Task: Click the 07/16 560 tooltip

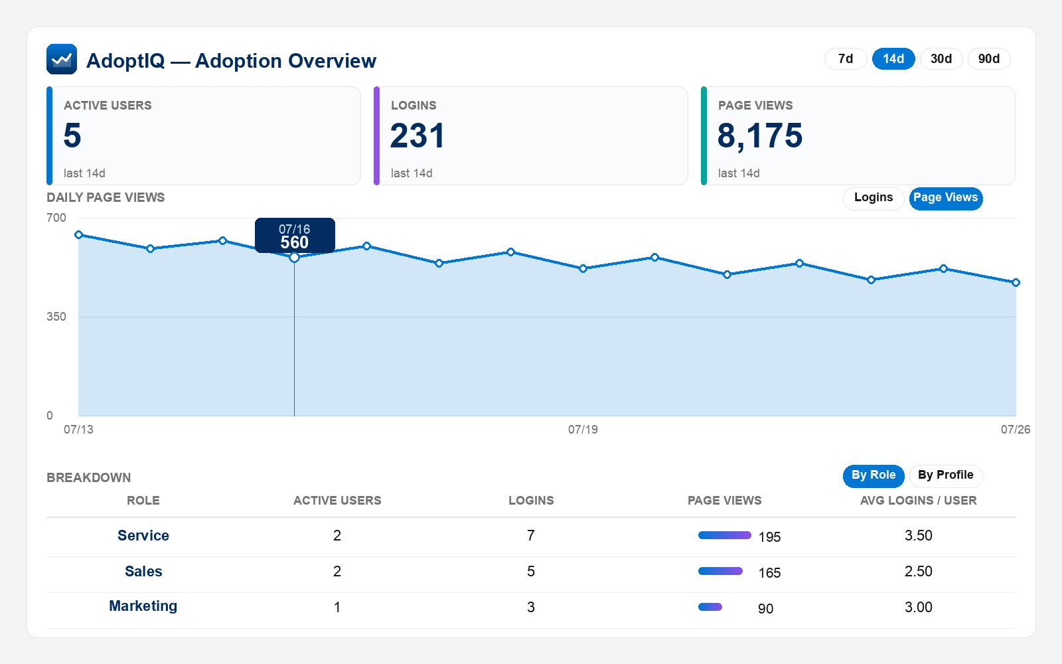Action: coord(295,236)
